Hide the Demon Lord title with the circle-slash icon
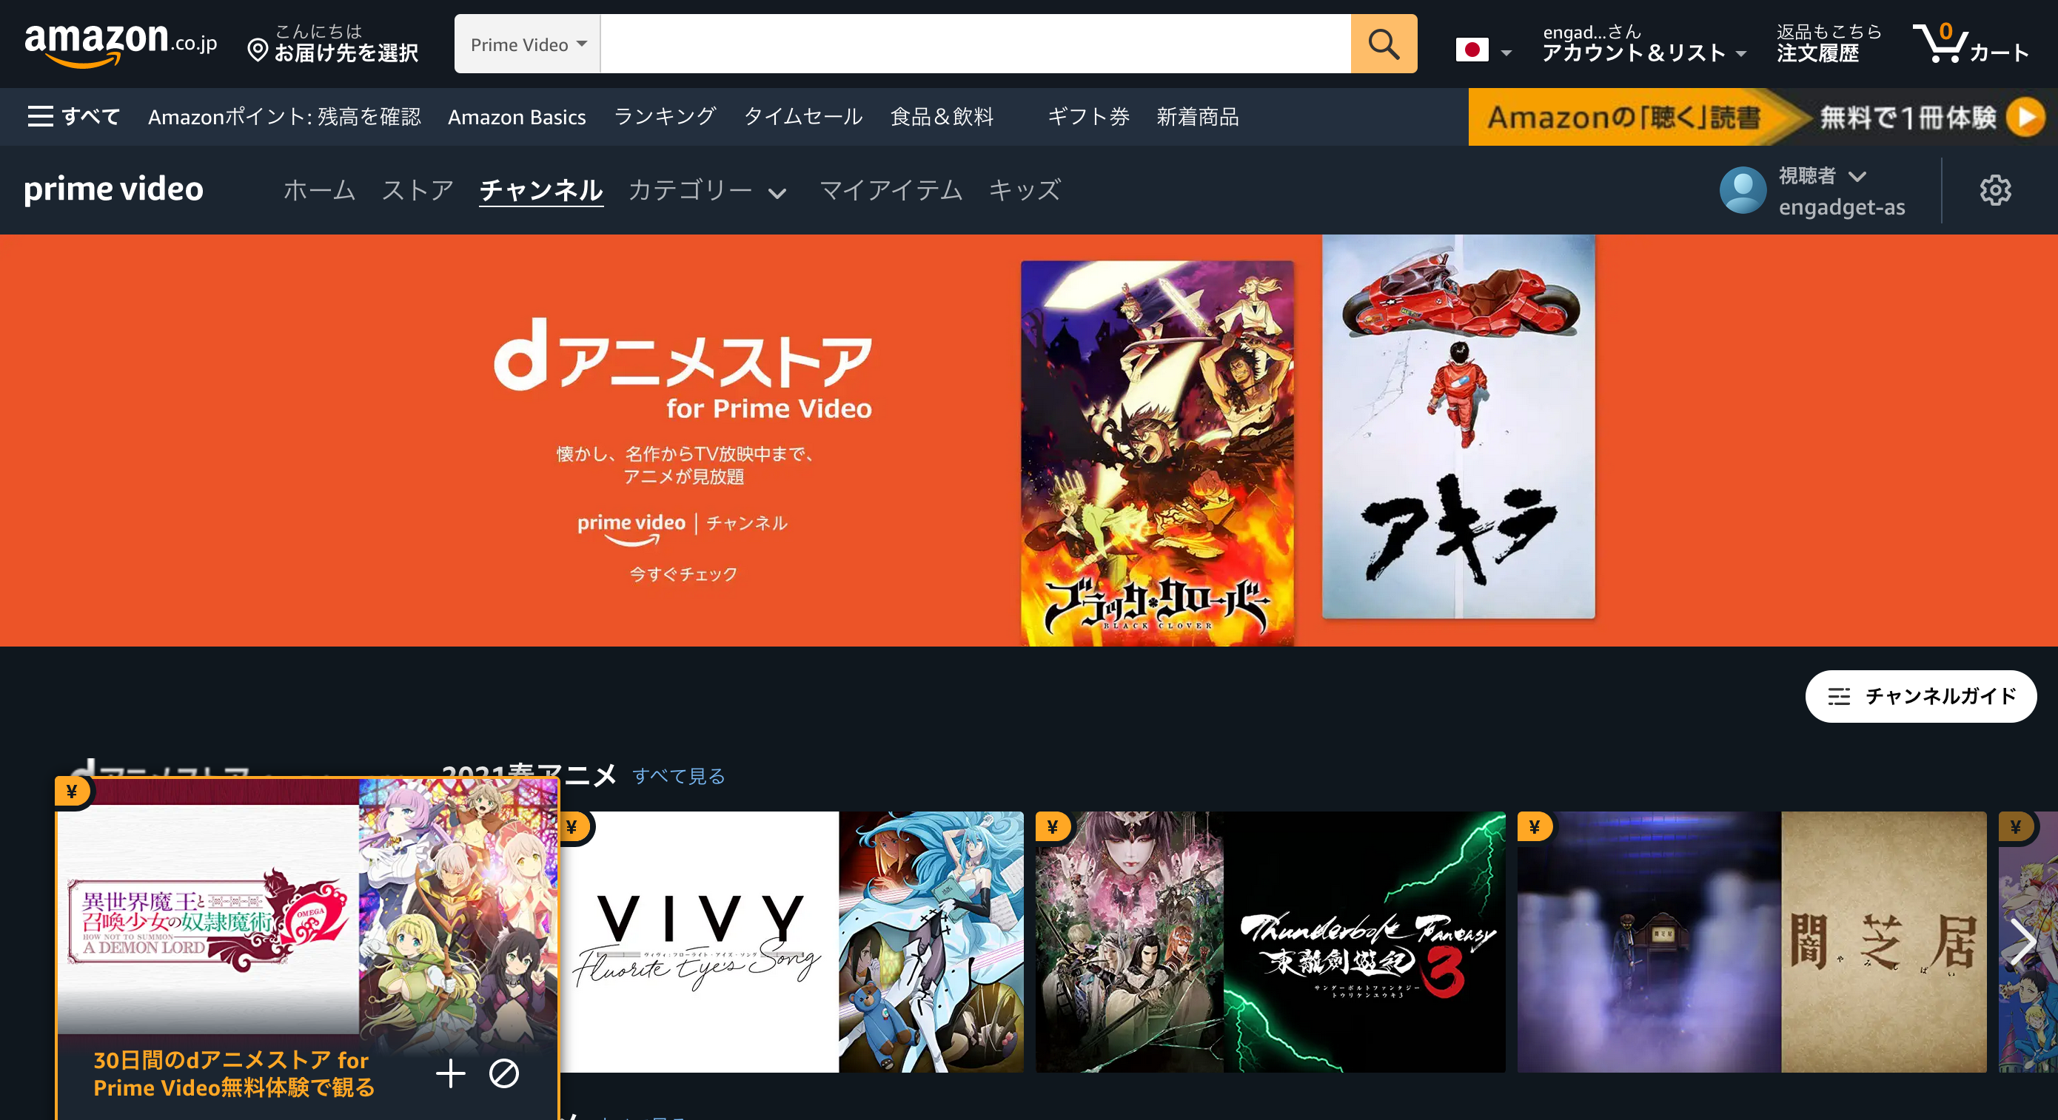This screenshot has width=2058, height=1120. [x=504, y=1073]
